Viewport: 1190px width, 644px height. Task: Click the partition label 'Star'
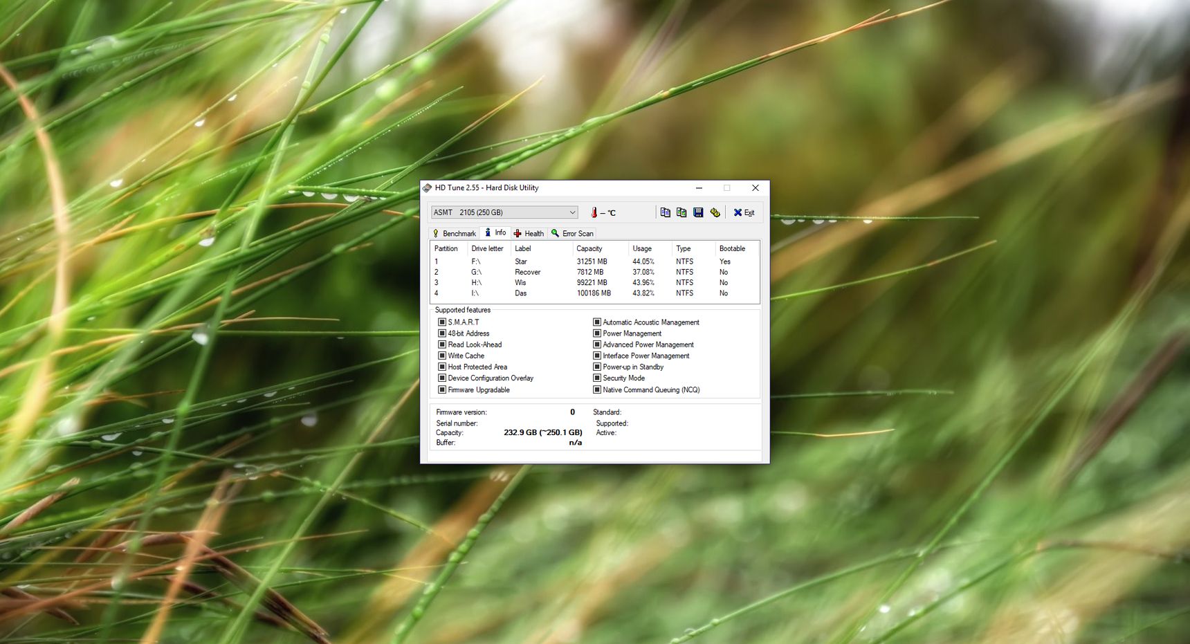coord(521,261)
